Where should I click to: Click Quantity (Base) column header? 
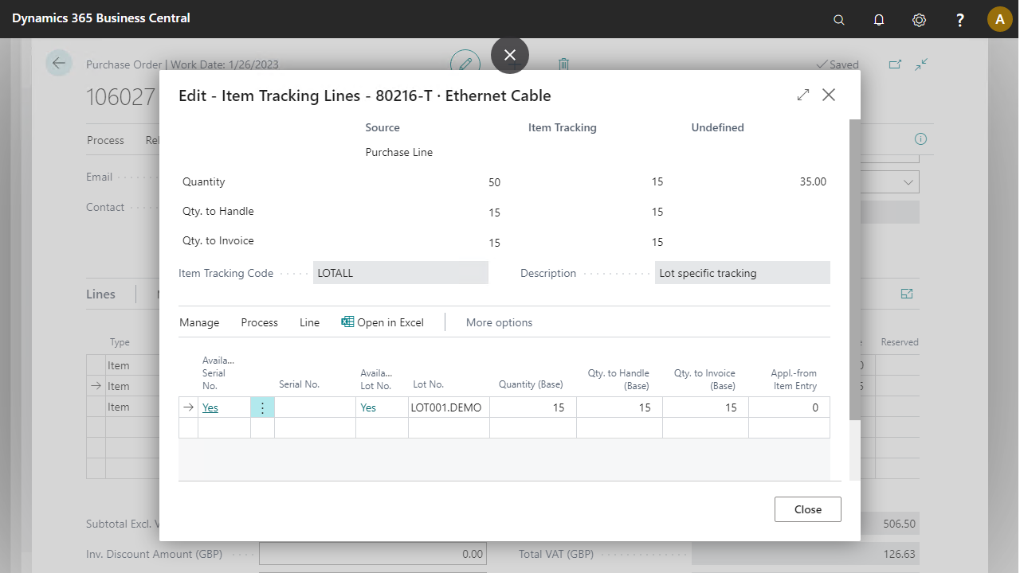coord(531,384)
